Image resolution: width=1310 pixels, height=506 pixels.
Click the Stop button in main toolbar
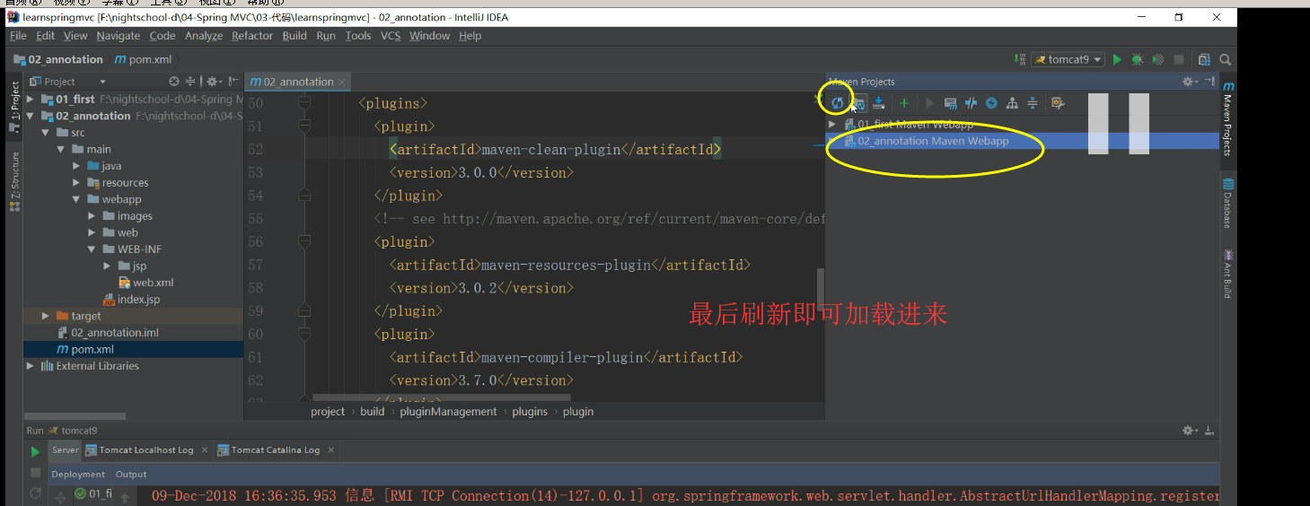[1179, 59]
